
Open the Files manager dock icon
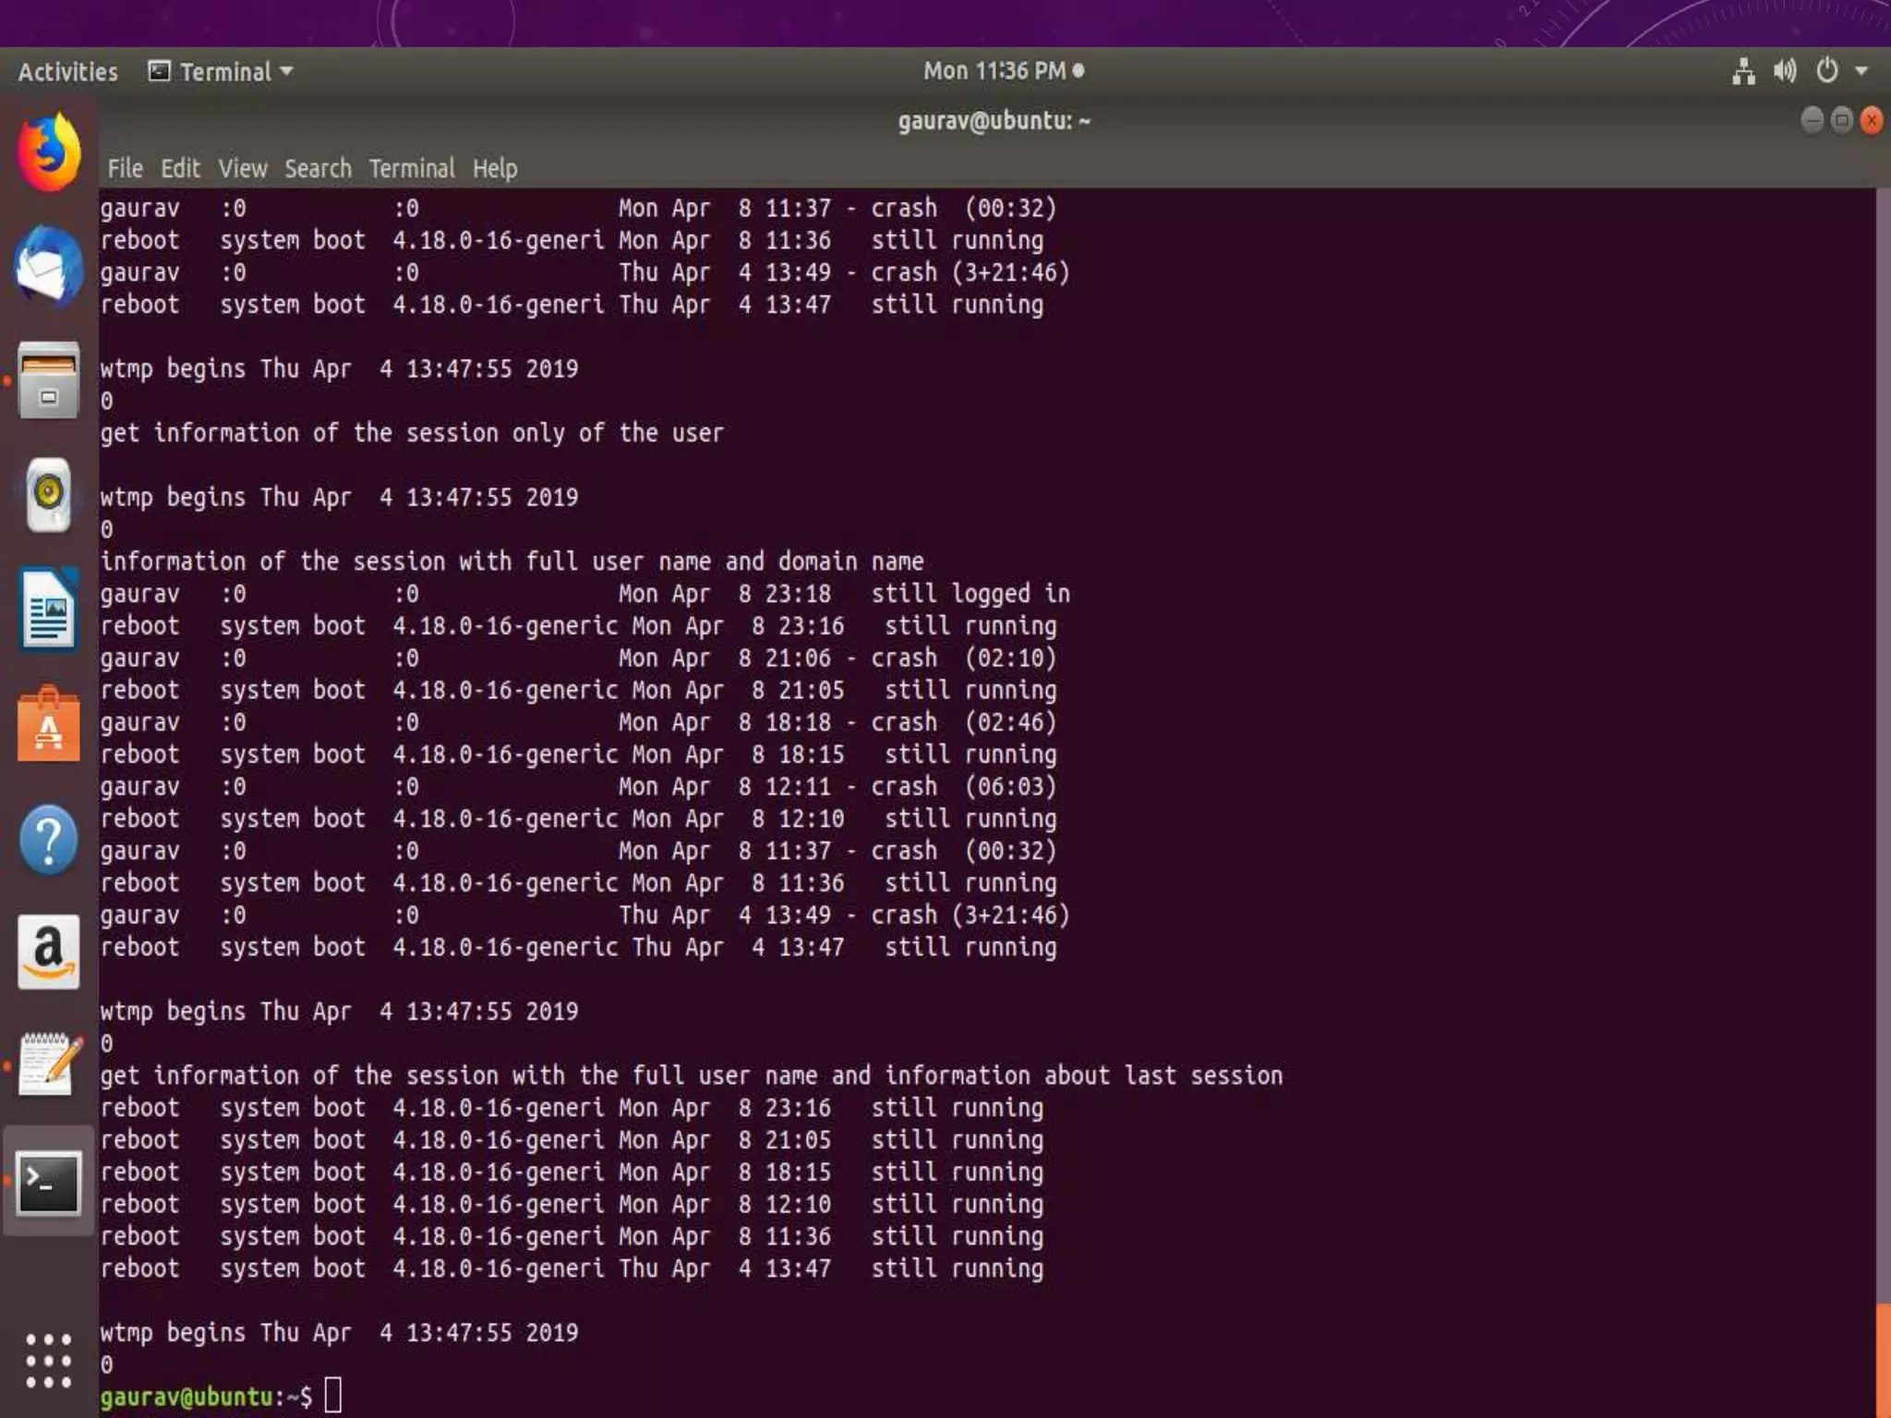[x=49, y=380]
